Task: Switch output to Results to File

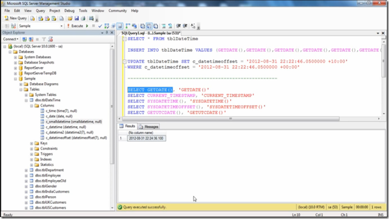Action: pos(156,26)
